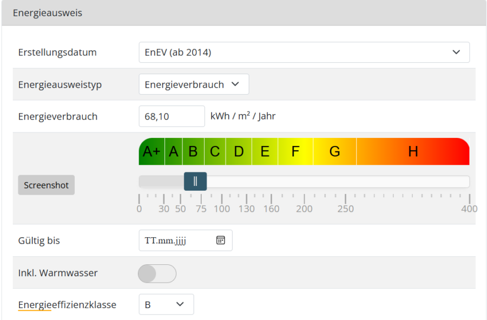Click the energy slider handle
Viewport: 487px width, 320px height.
tap(195, 182)
